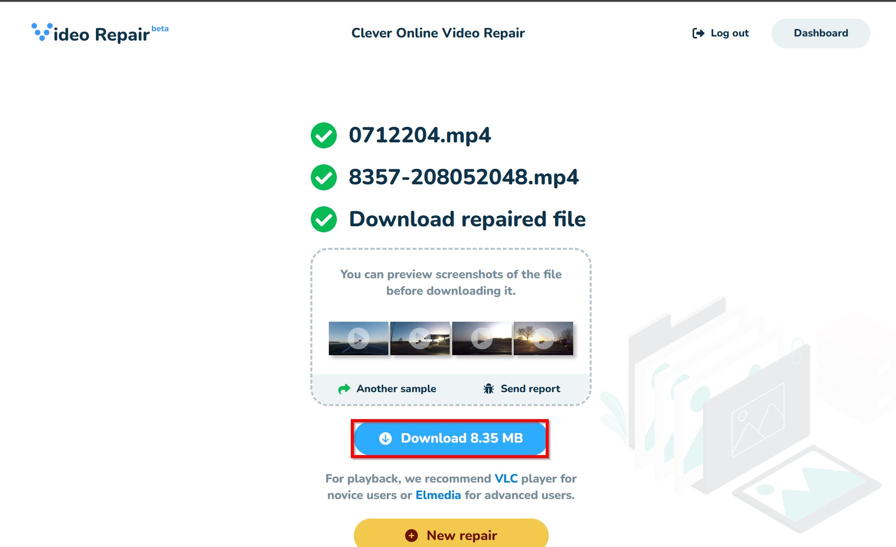Click the download arrow icon in blue button
896x547 pixels.
[385, 439]
